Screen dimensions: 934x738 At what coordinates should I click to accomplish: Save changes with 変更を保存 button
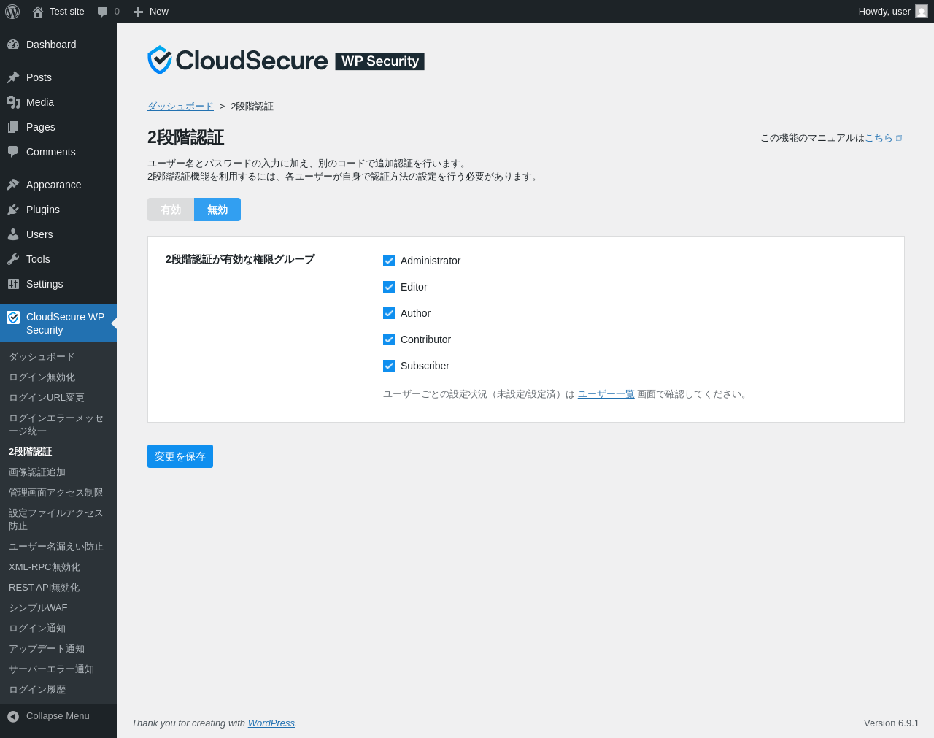tap(180, 456)
